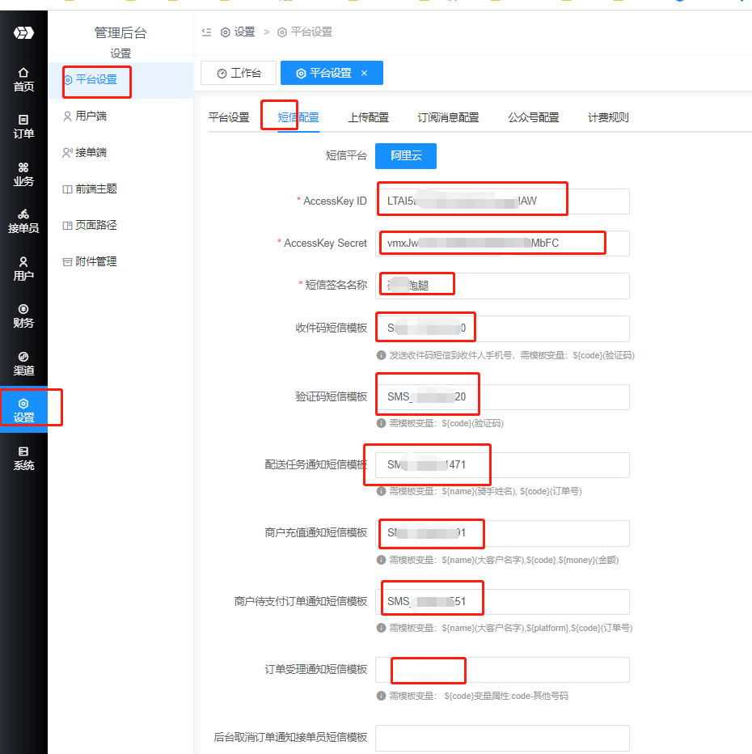752x754 pixels.
Task: Focus the AccessKey Secret input field
Action: pos(501,244)
